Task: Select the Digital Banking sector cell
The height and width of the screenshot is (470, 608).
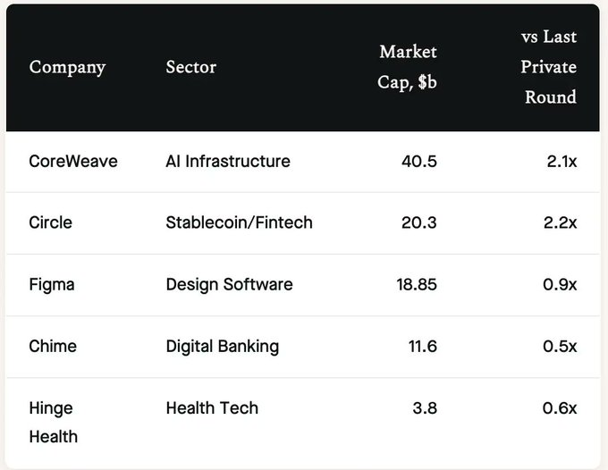Action: coord(223,346)
